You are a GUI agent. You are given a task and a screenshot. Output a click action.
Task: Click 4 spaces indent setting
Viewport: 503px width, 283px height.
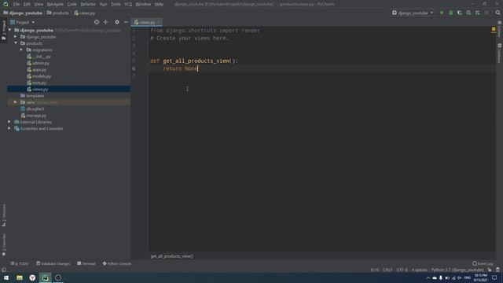pos(419,270)
